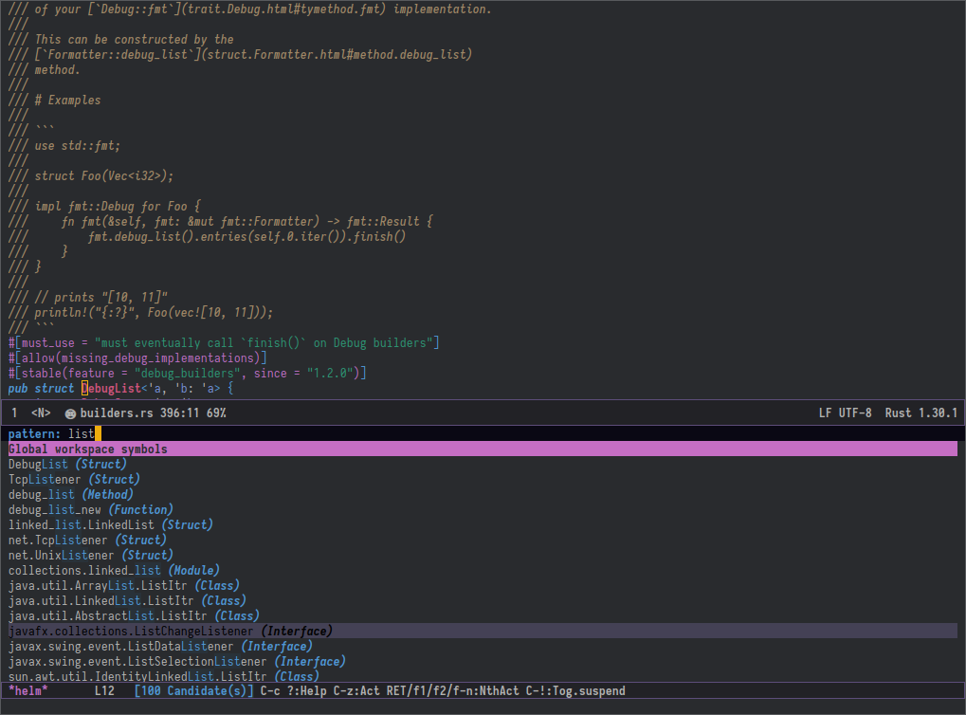Click the <N> evil state indicator
The image size is (966, 715).
(41, 413)
